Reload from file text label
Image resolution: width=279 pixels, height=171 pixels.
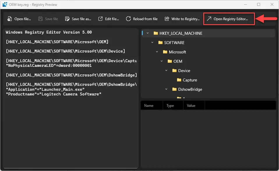pyautogui.click(x=145, y=19)
